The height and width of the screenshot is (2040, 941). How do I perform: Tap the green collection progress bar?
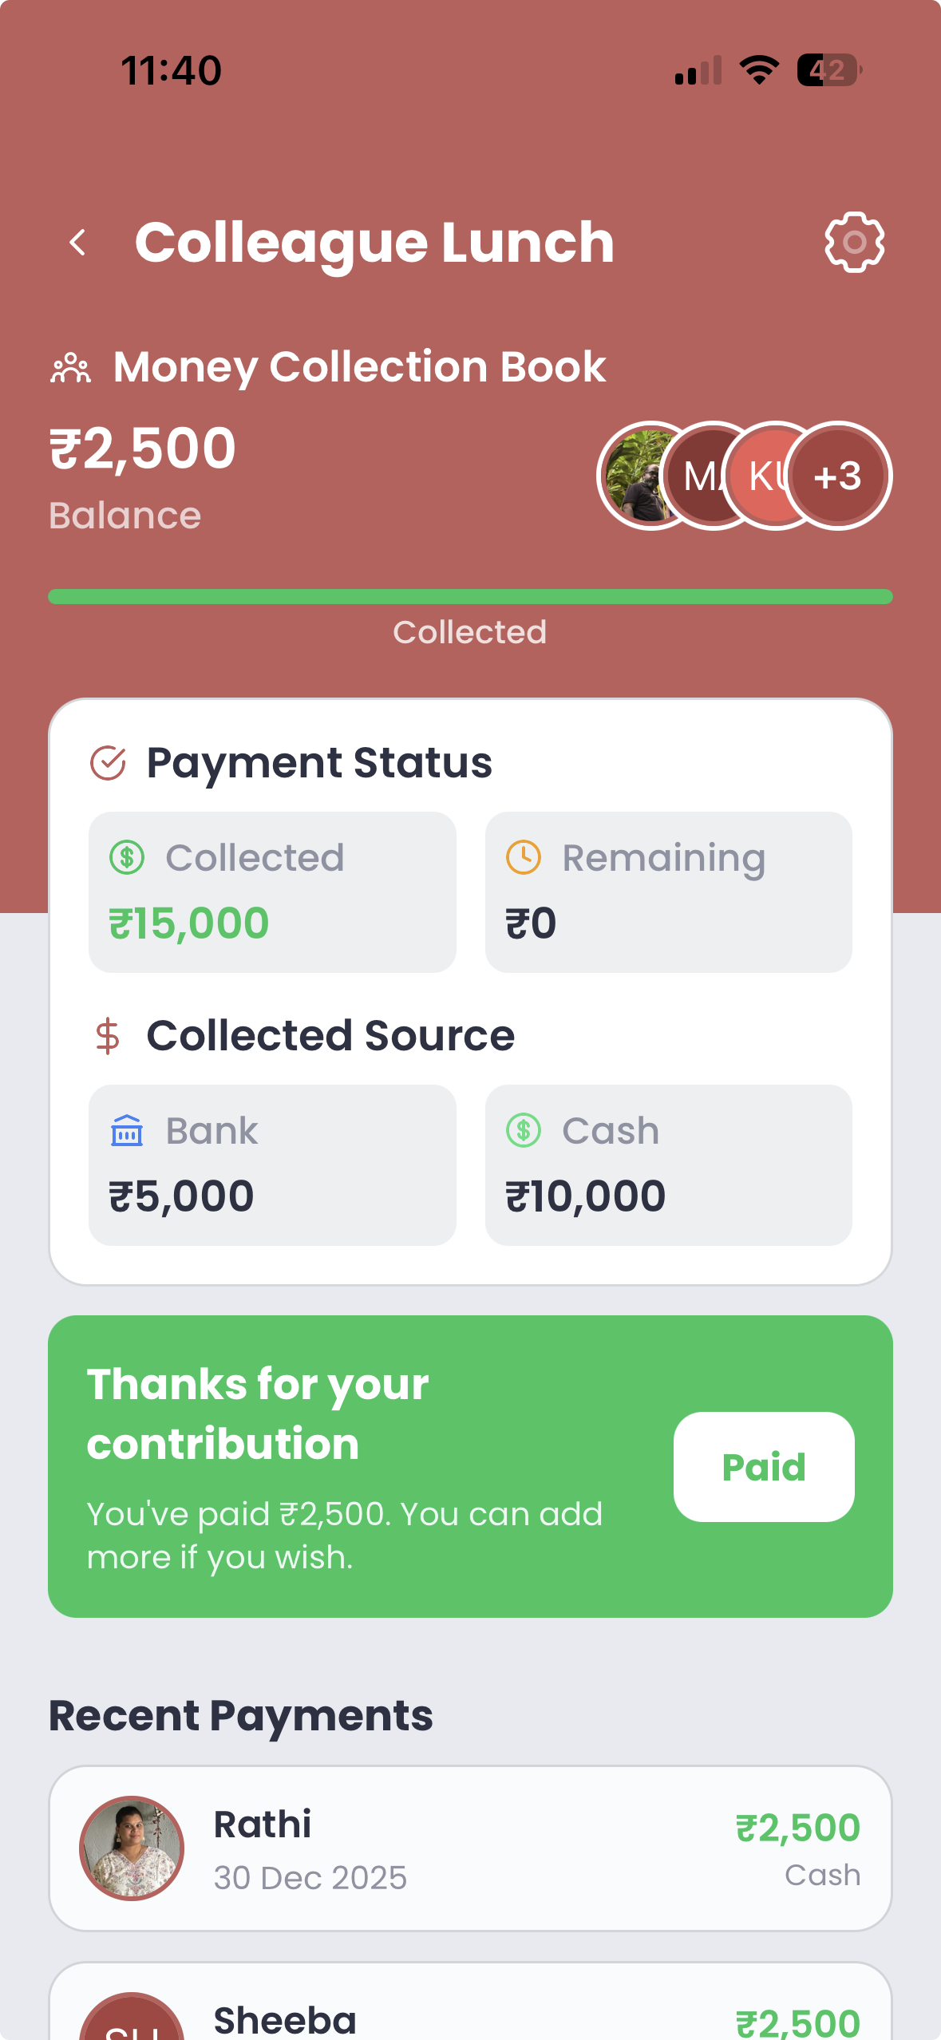coord(470,597)
